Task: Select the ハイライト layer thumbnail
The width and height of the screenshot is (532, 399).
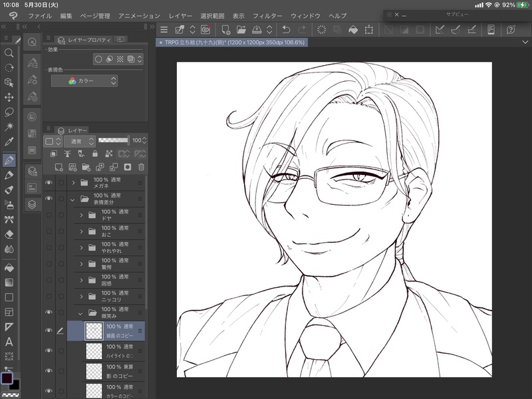Action: click(x=94, y=350)
